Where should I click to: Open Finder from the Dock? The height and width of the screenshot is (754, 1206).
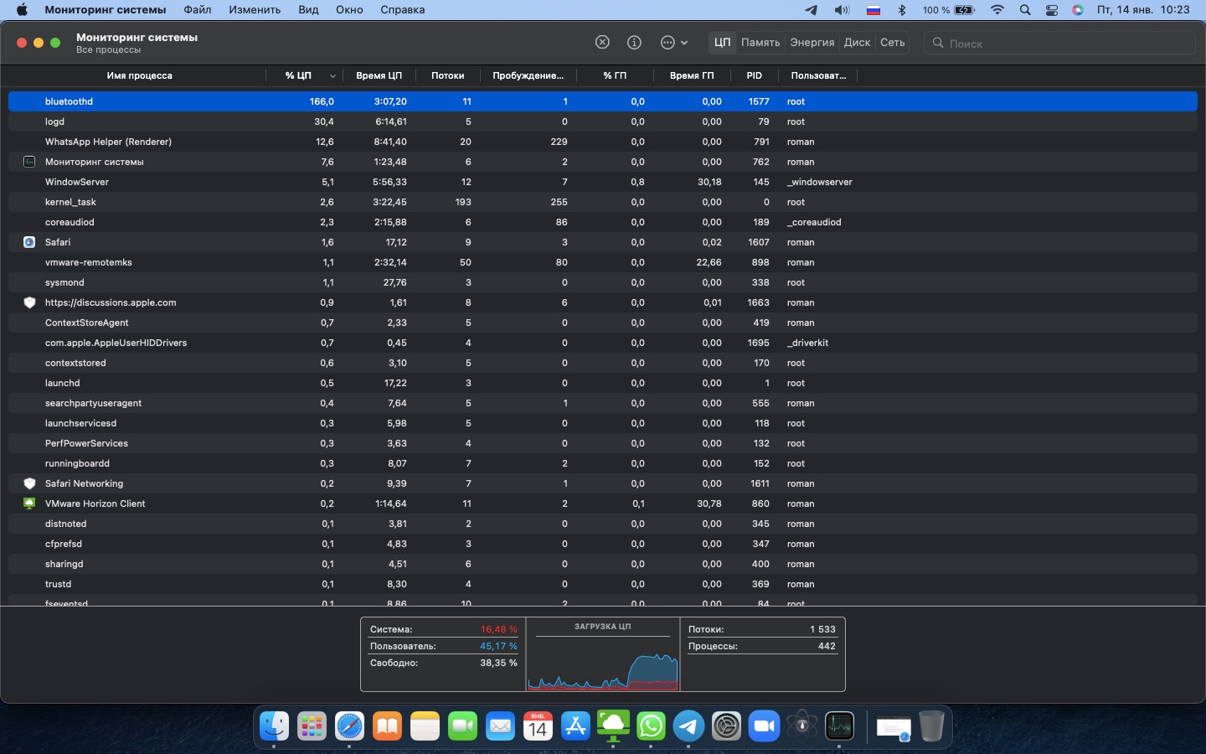[274, 726]
